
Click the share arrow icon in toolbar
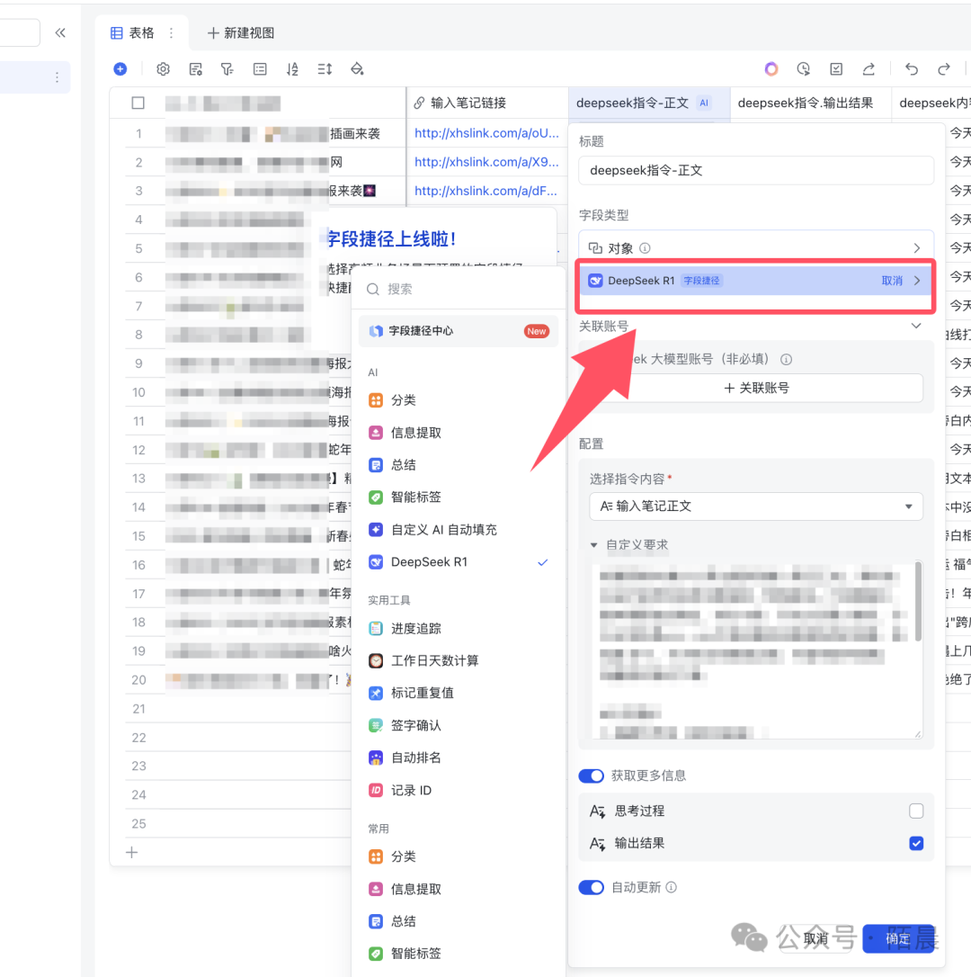tap(869, 69)
